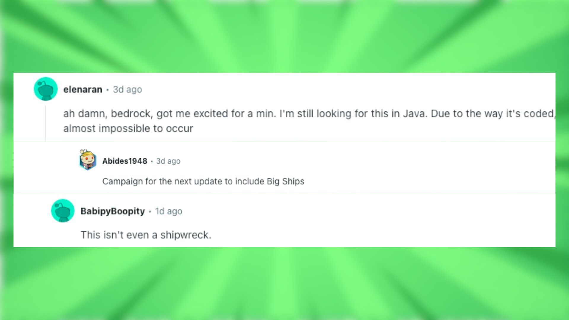
Task: Click the 'ah damn, bedrock' comment text
Action: [x=207, y=114]
